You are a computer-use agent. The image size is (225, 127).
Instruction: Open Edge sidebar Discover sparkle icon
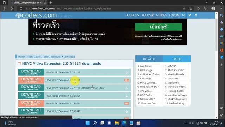[x=222, y=22]
